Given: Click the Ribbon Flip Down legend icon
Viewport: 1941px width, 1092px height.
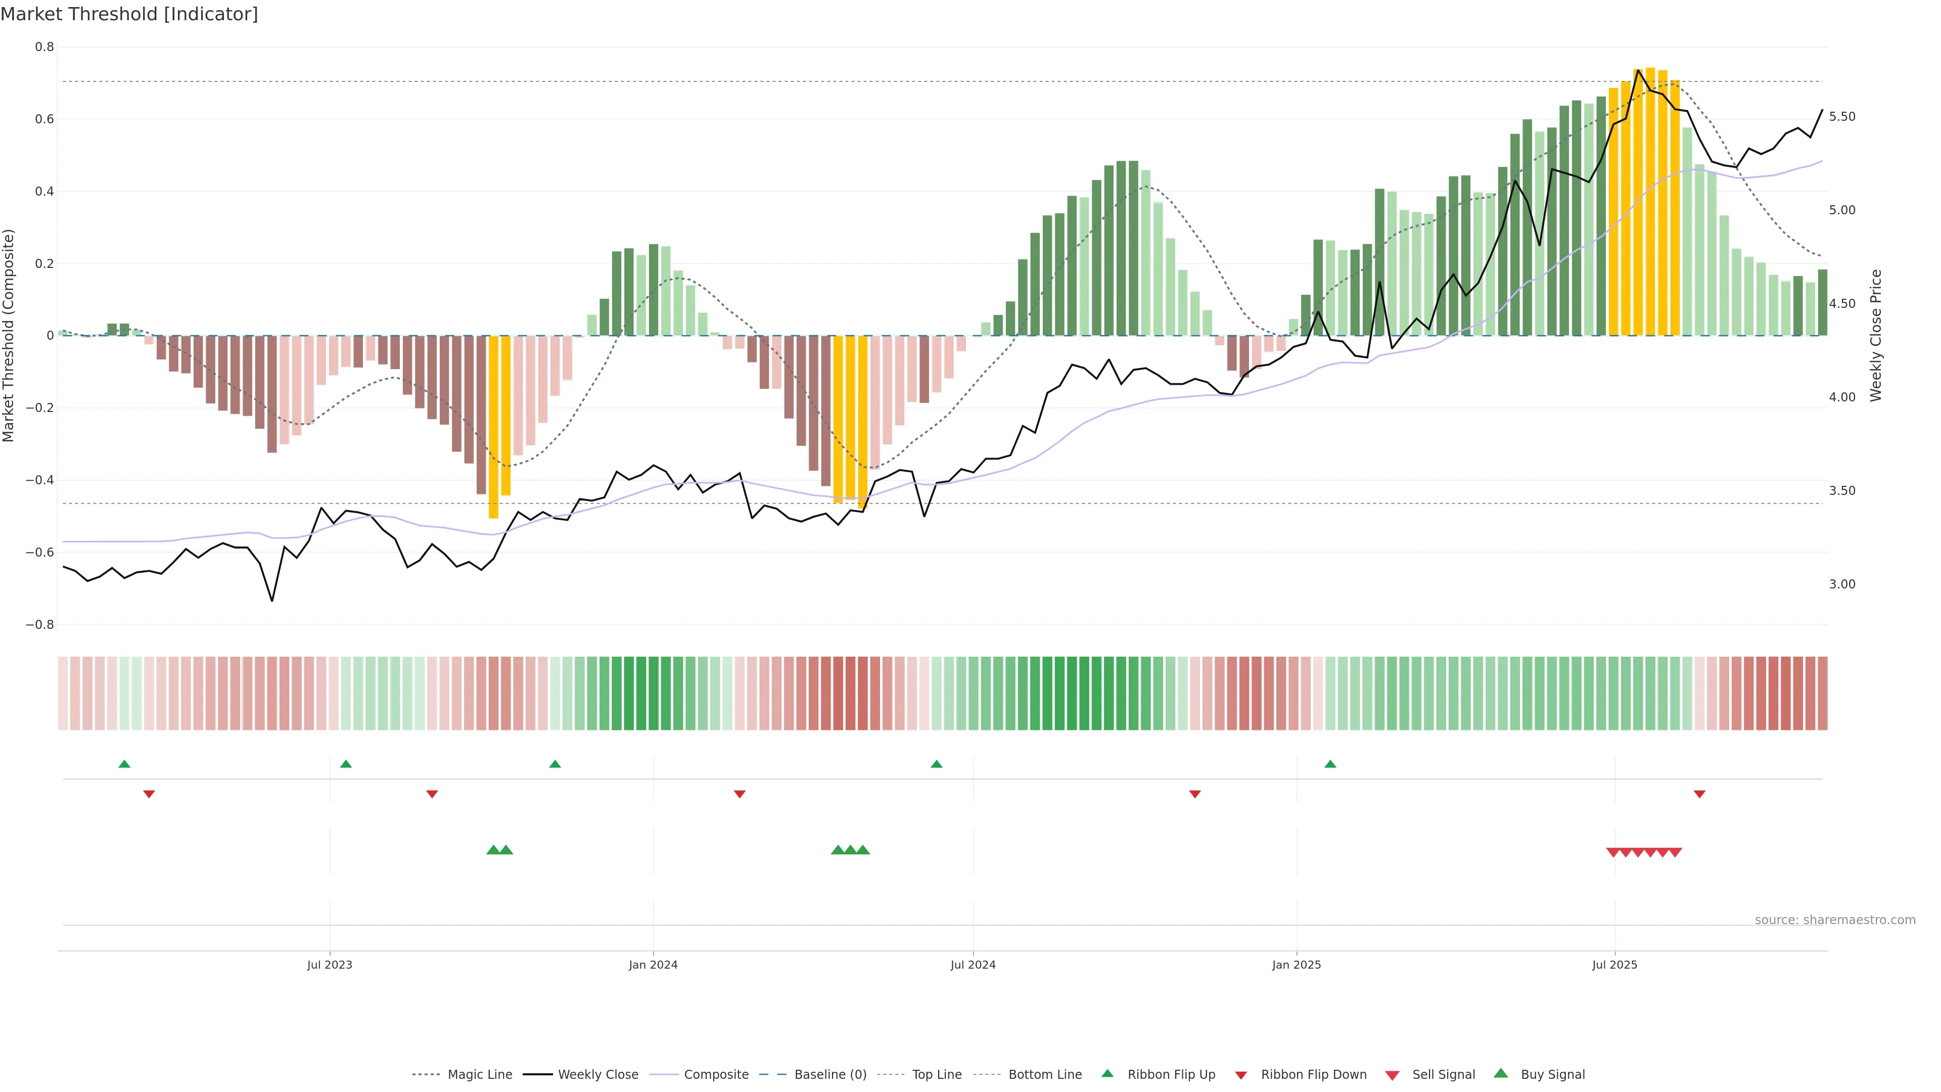Looking at the screenshot, I should tap(1241, 1075).
